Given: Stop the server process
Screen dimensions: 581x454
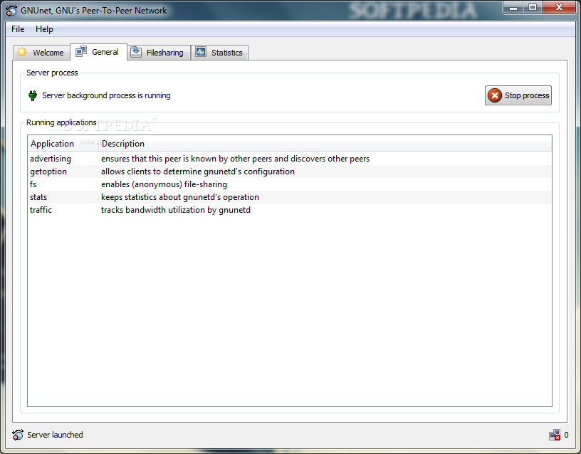Looking at the screenshot, I should tap(518, 95).
